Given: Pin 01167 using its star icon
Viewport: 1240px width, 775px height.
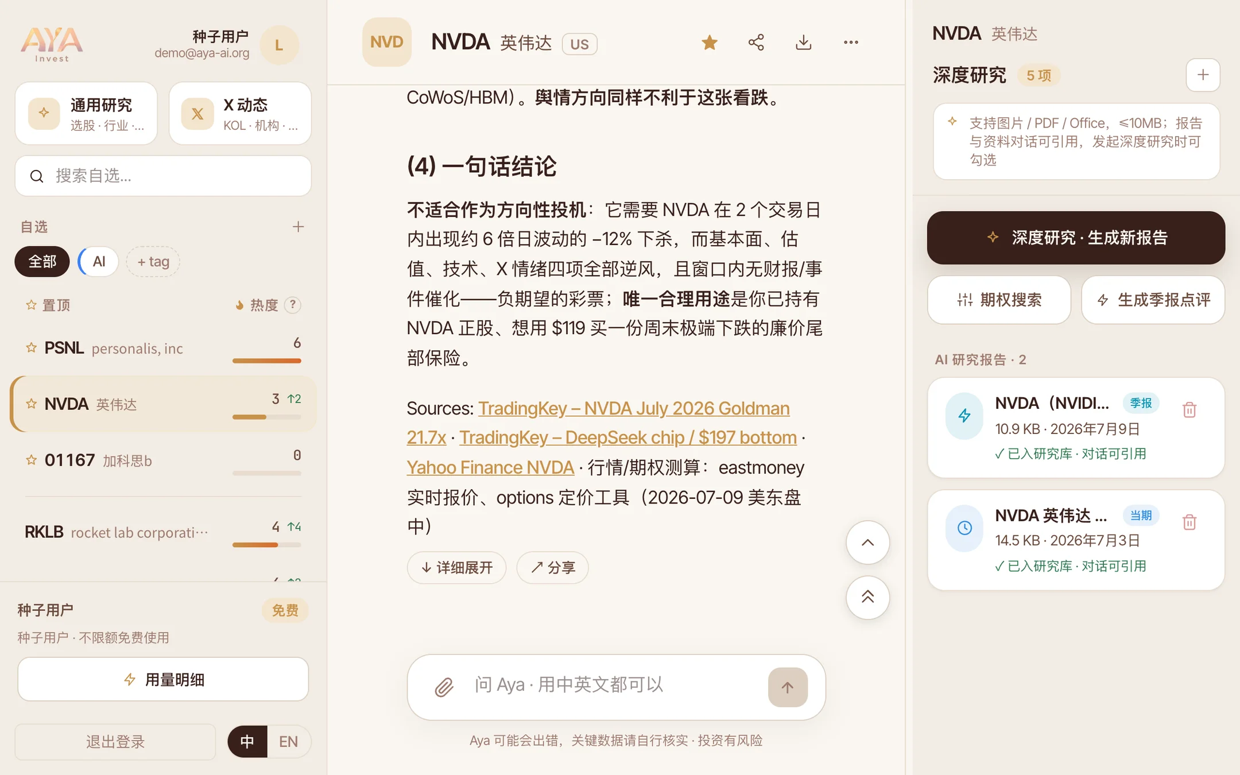Looking at the screenshot, I should 31,460.
